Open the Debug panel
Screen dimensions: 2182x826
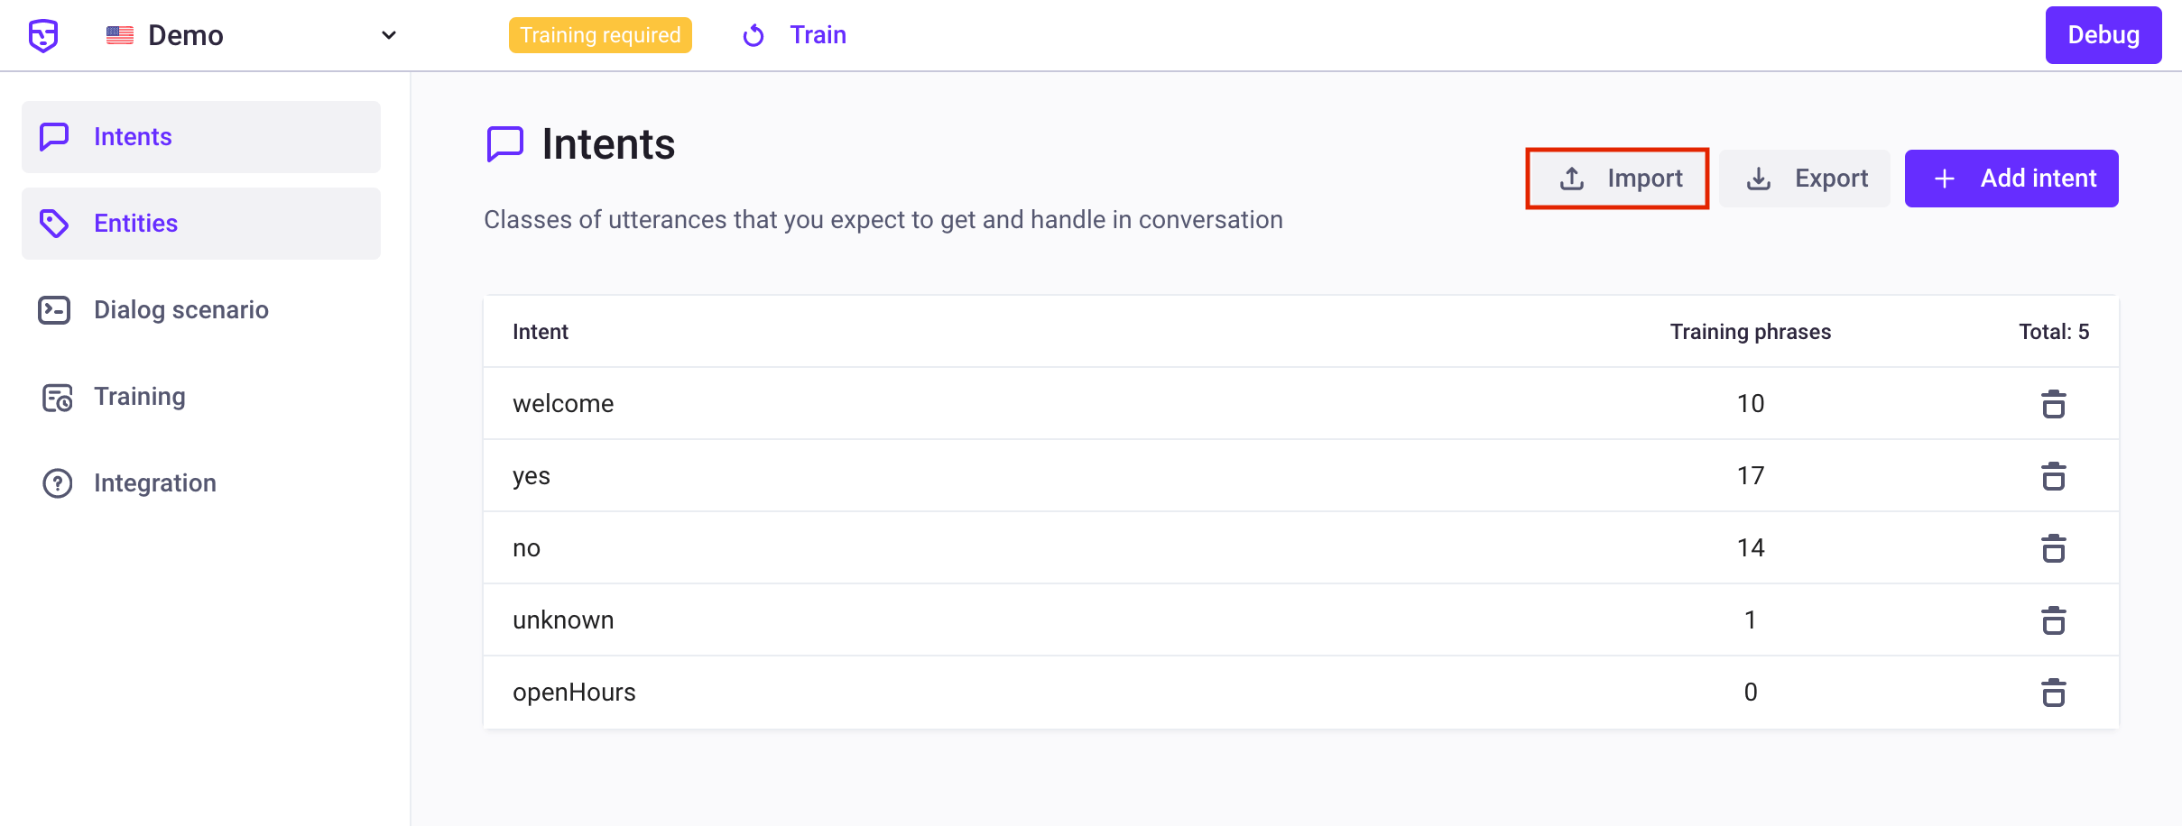tap(2103, 35)
